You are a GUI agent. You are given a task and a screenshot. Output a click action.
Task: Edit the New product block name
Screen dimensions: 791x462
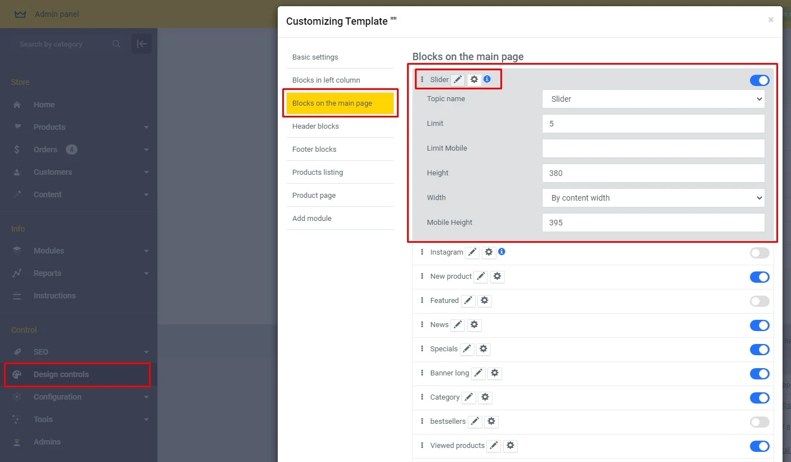(480, 277)
